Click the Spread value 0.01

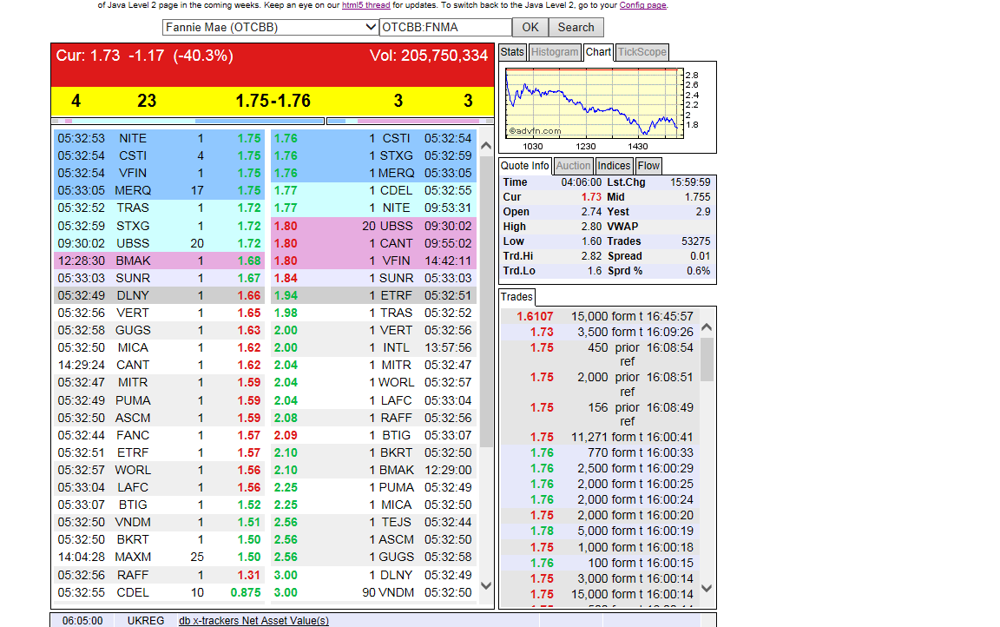click(701, 256)
